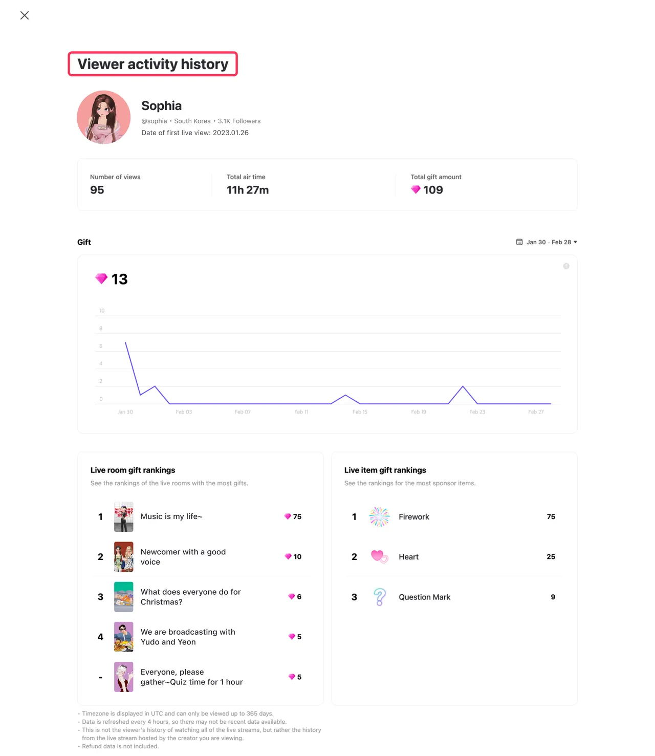This screenshot has width=655, height=756.
Task: Click the Yudo and Yeon broadcast thumbnail
Action: (124, 637)
